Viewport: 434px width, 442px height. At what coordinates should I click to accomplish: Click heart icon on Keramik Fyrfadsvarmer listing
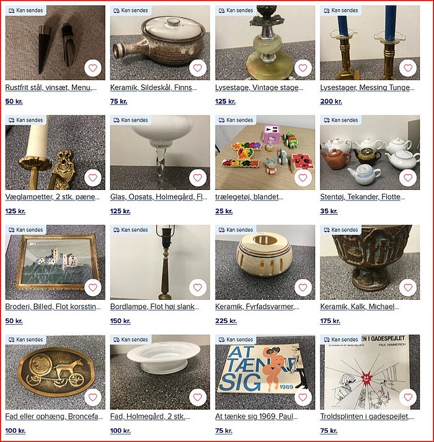pos(303,287)
